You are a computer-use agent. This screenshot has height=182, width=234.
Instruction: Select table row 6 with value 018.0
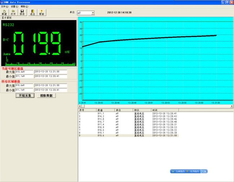pos(129,127)
